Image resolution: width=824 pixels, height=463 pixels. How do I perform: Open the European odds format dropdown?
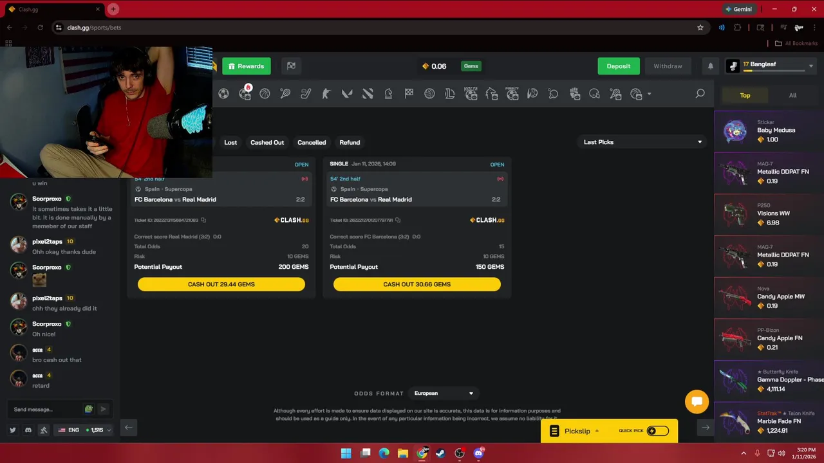(x=444, y=394)
